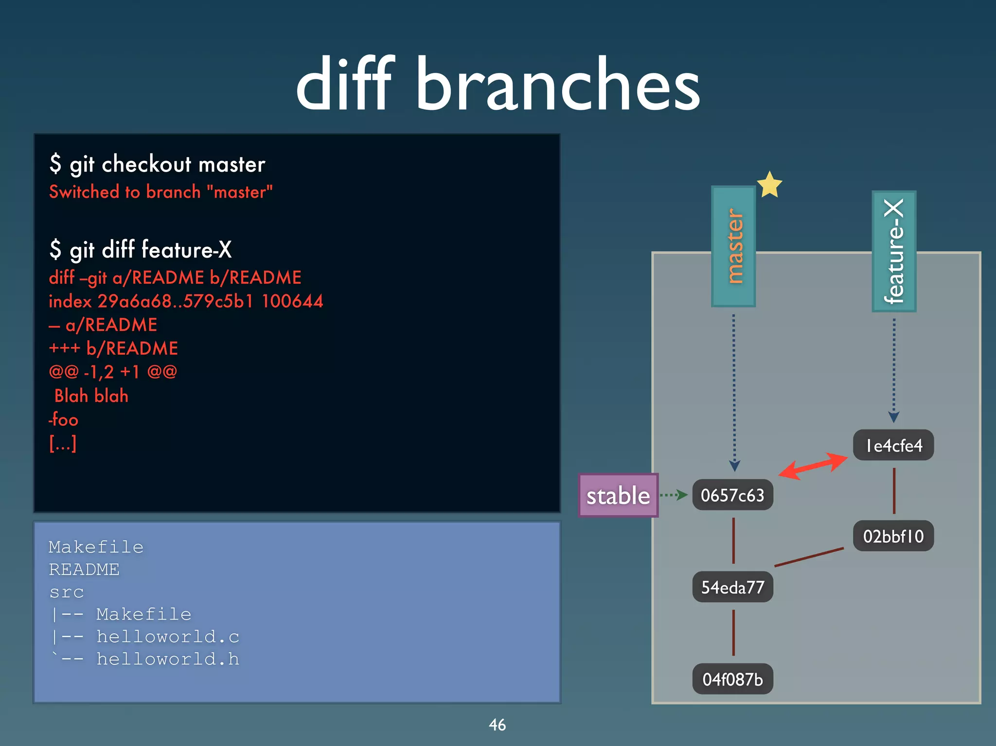Click the 'git checkout master' command line
Image resolution: width=996 pixels, height=746 pixels.
point(157,164)
